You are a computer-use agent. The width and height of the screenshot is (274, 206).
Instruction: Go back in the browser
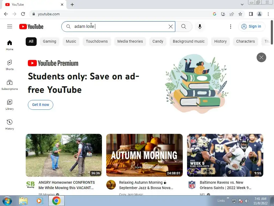click(x=6, y=14)
